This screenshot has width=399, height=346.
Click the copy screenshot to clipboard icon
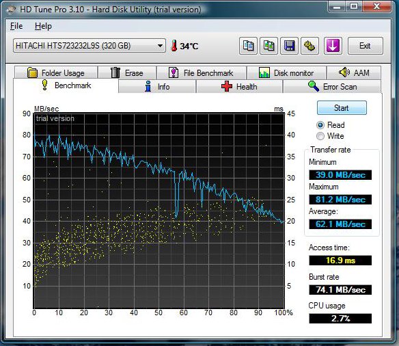pyautogui.click(x=269, y=46)
